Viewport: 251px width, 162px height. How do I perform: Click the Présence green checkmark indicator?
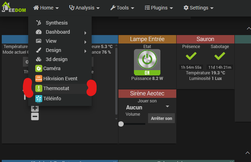point(191,56)
